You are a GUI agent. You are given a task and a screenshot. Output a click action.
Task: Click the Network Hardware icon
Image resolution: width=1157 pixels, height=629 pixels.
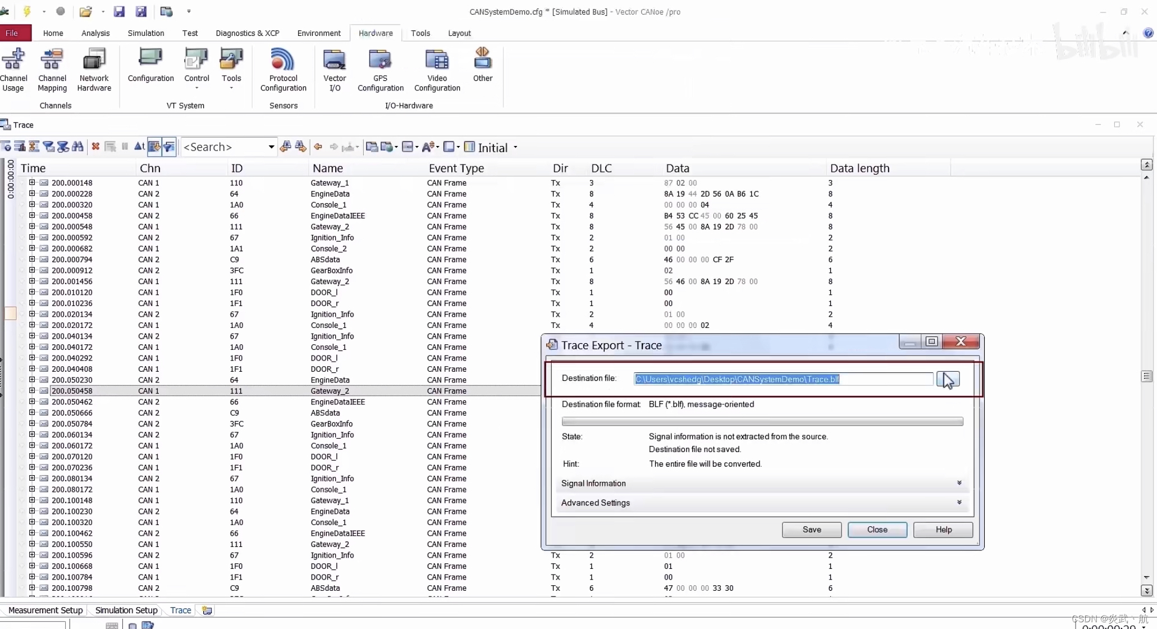pyautogui.click(x=94, y=70)
